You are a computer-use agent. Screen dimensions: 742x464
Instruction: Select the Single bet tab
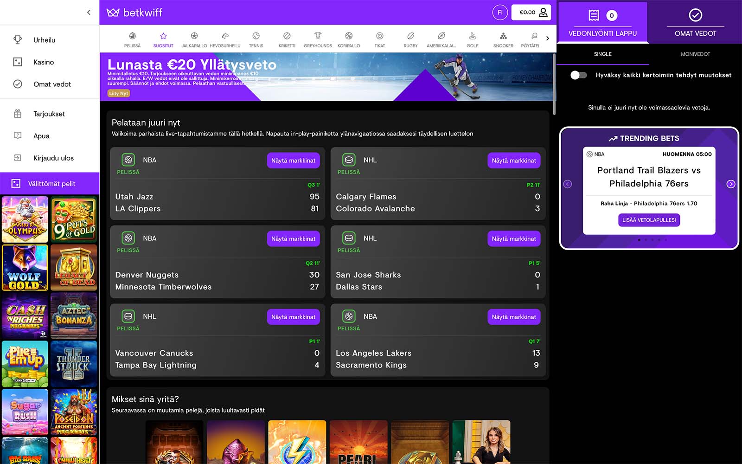click(603, 54)
